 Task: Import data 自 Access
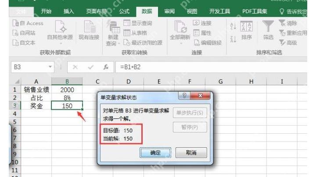28,23
